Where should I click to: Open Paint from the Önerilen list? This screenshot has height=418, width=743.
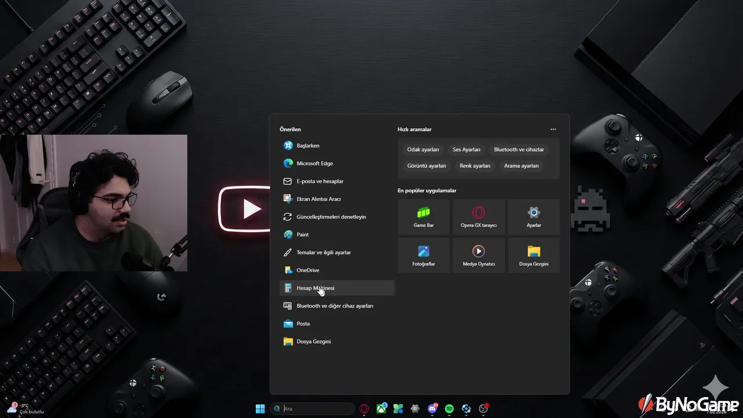(337, 235)
